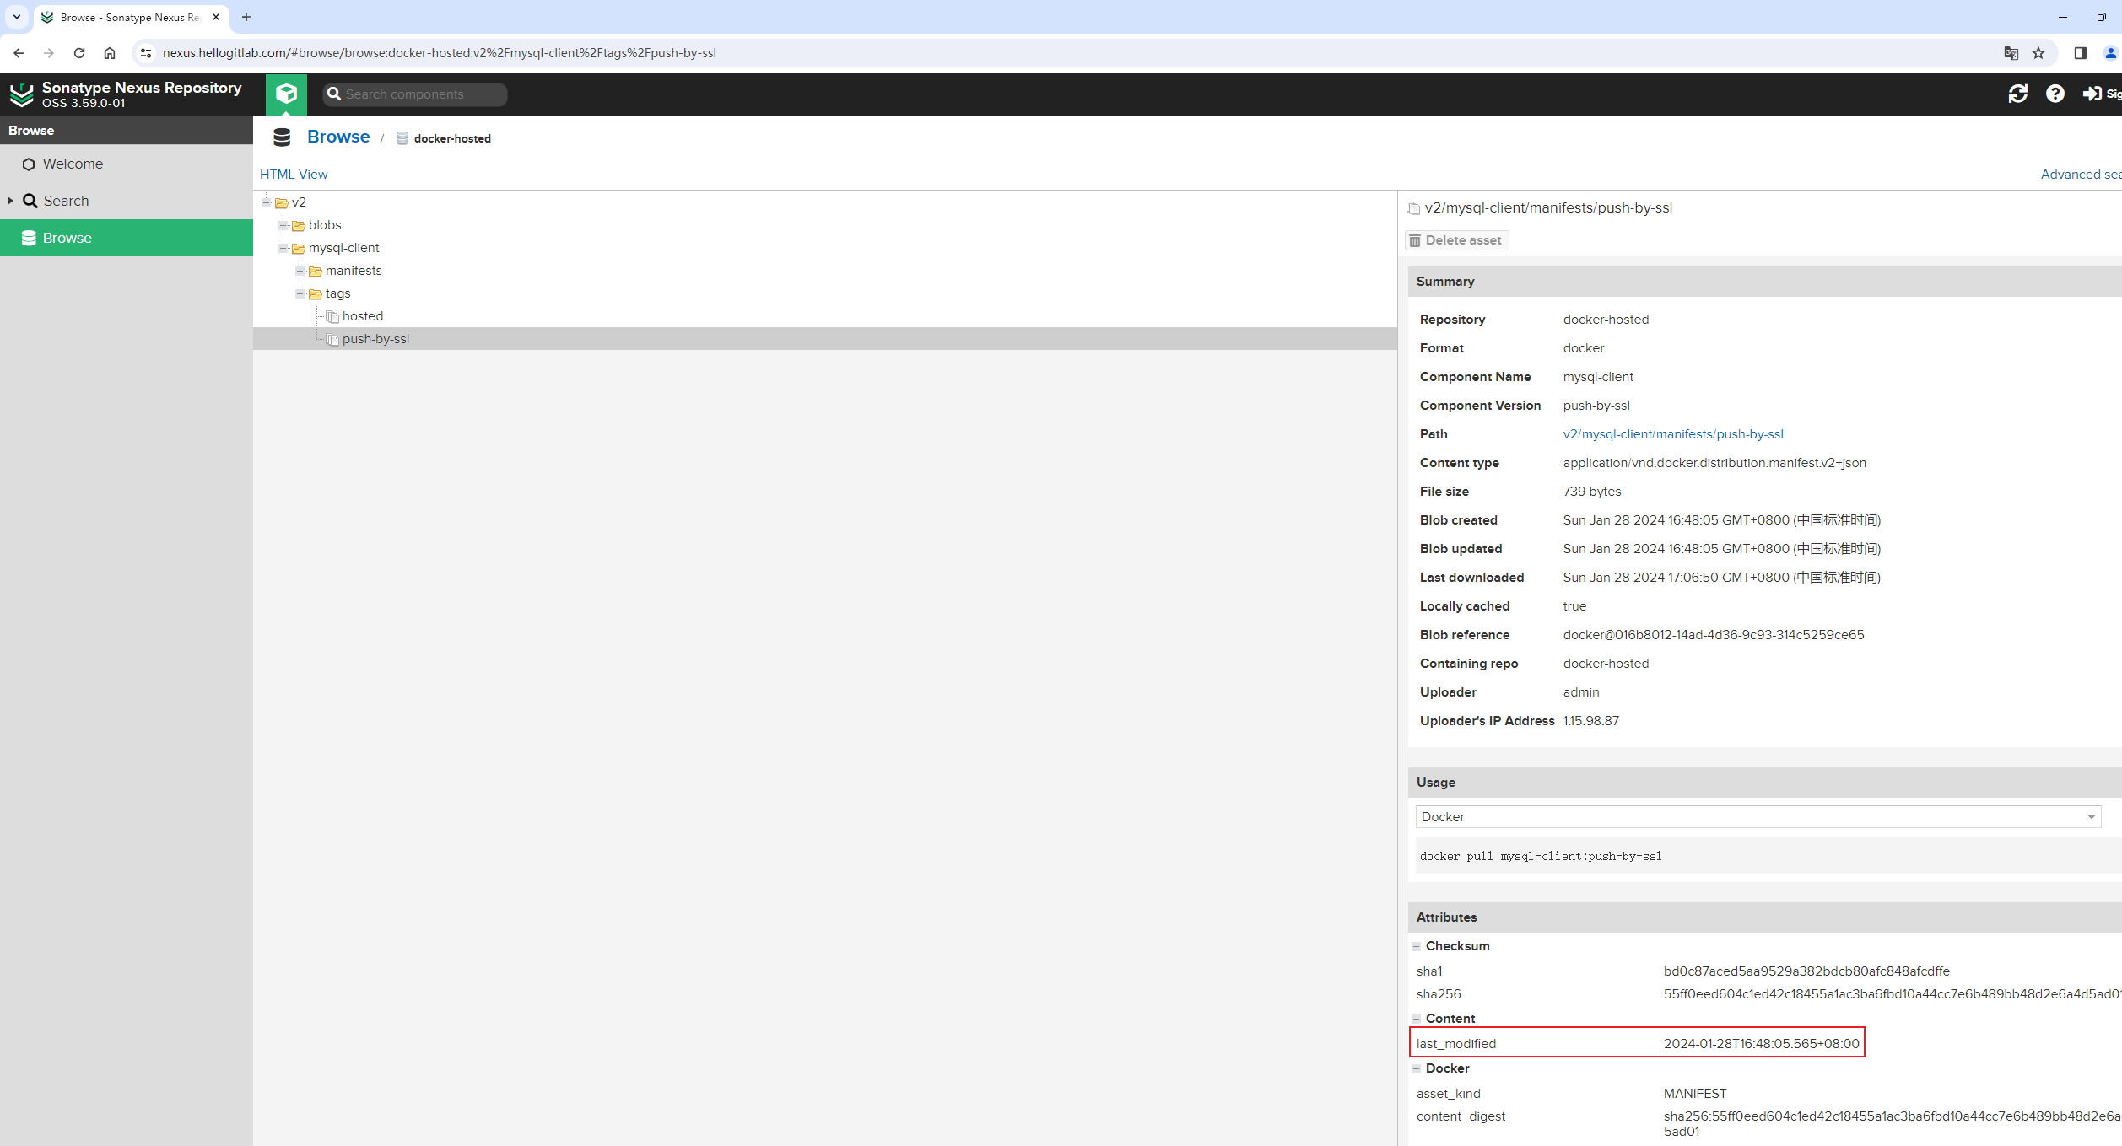Open the Chrome profile avatar
The height and width of the screenshot is (1146, 2122).
[2111, 53]
